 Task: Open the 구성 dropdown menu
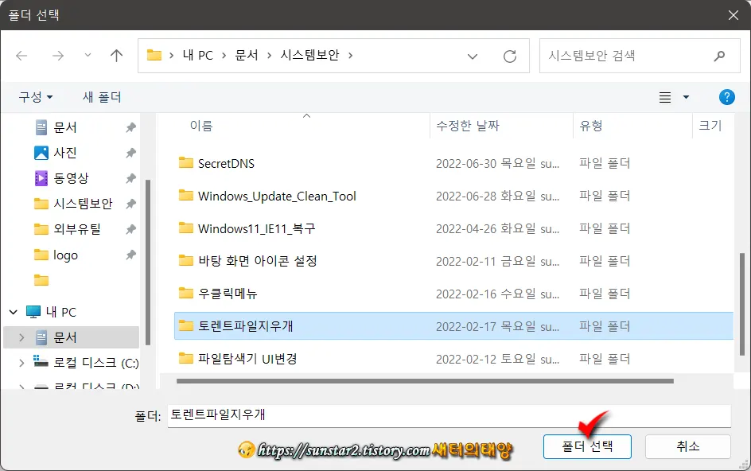(32, 97)
